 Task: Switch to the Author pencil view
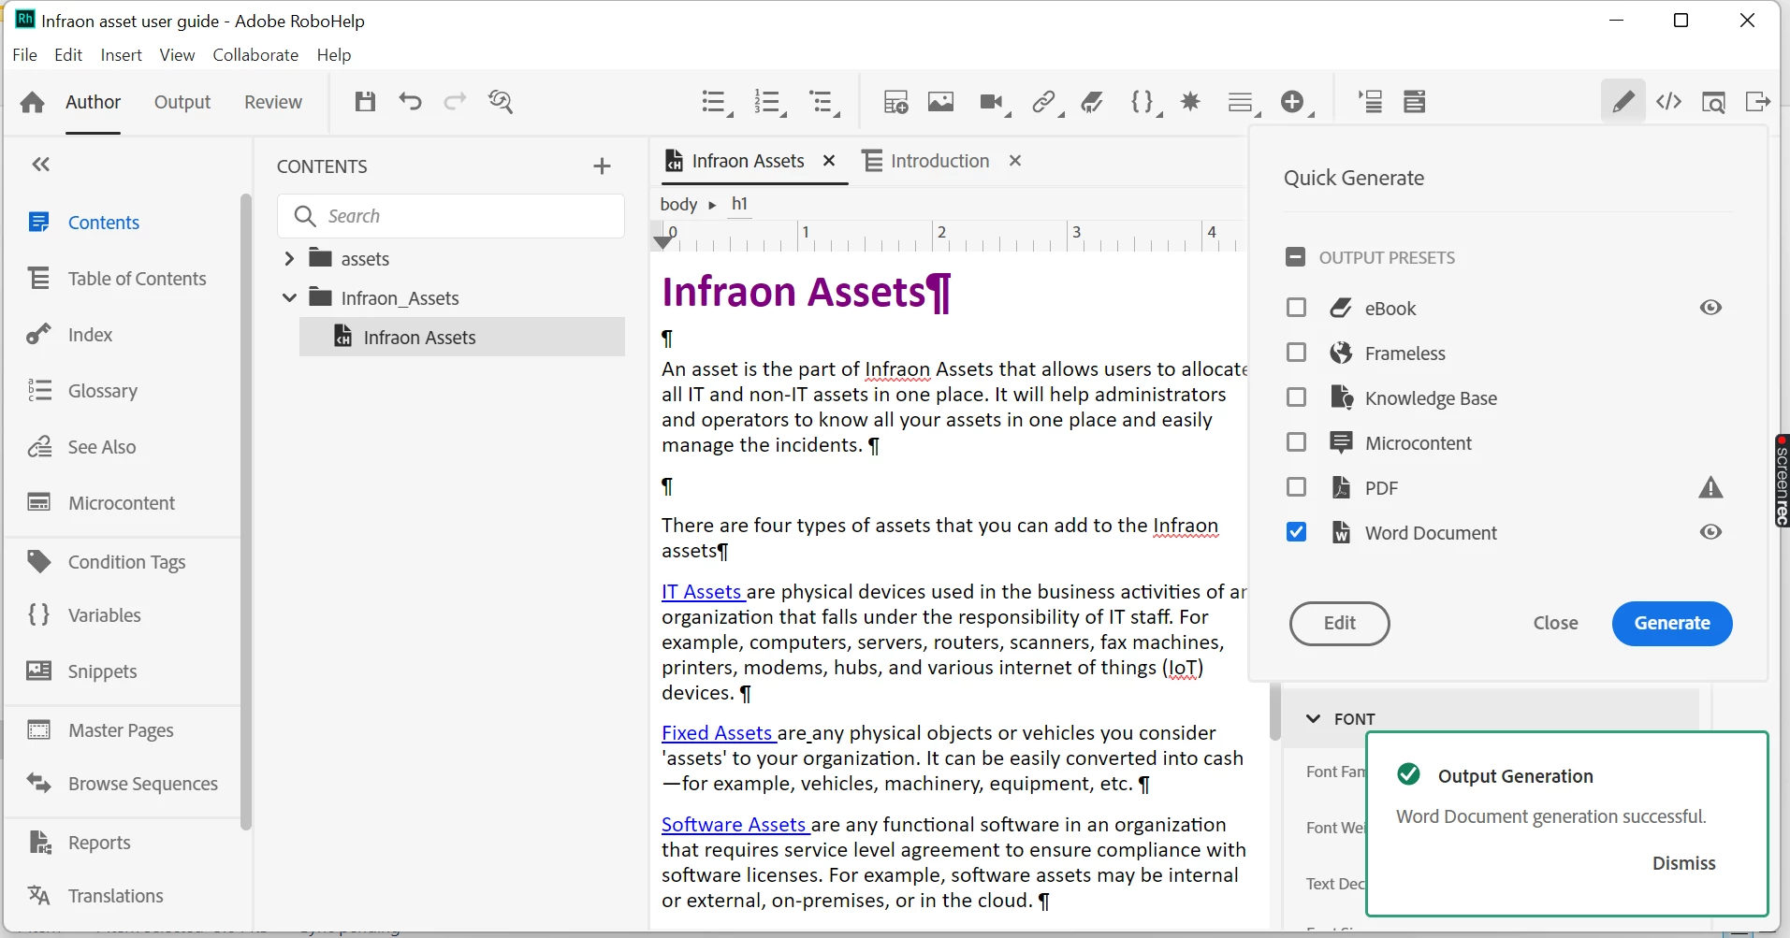coord(1623,101)
